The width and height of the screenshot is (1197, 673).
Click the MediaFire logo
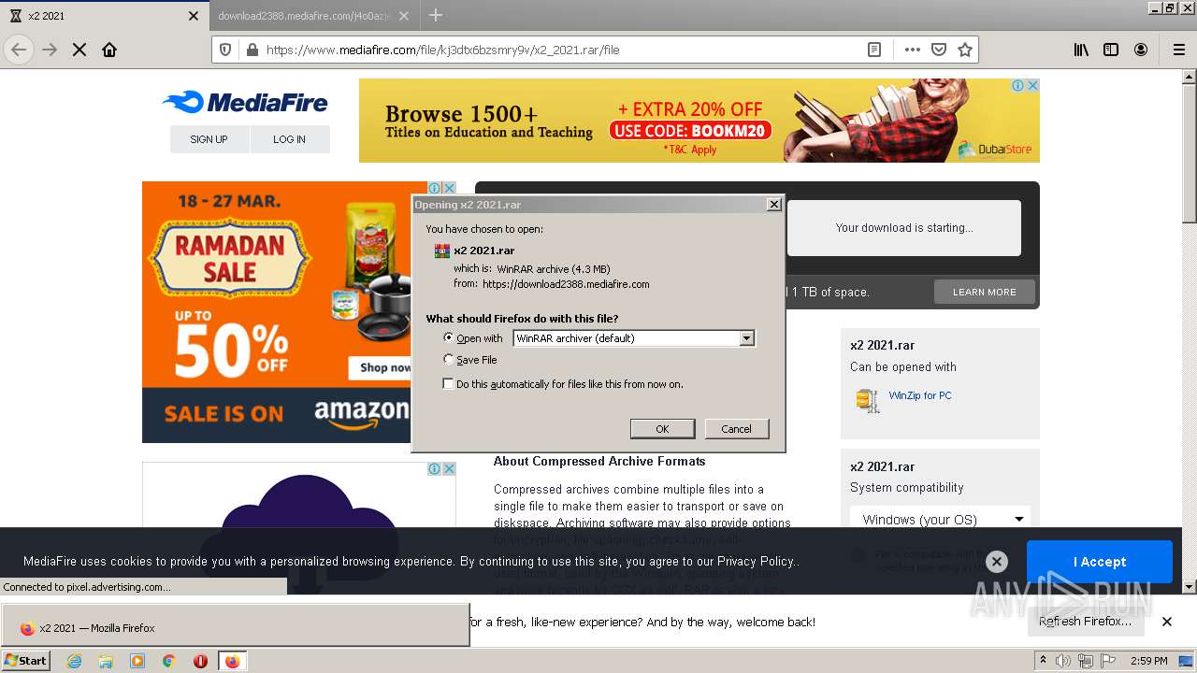[x=245, y=102]
